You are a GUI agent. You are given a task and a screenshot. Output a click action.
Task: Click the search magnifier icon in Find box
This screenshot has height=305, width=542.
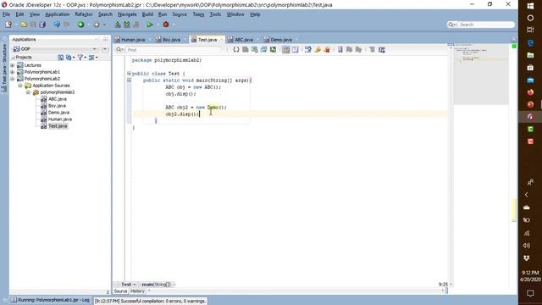[x=119, y=50]
